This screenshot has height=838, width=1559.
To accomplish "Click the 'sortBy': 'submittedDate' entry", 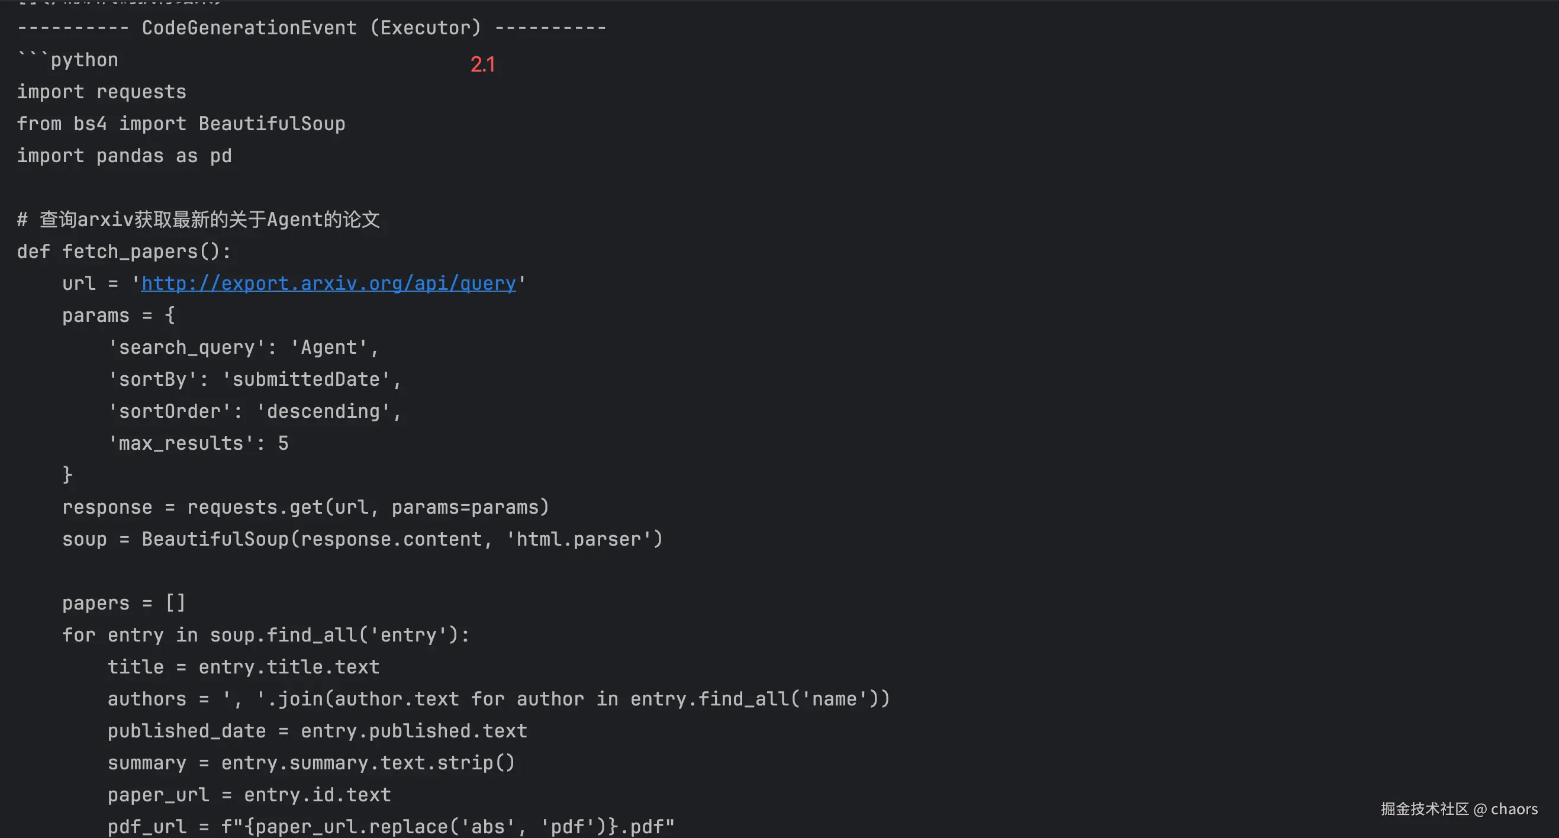I will 254,379.
